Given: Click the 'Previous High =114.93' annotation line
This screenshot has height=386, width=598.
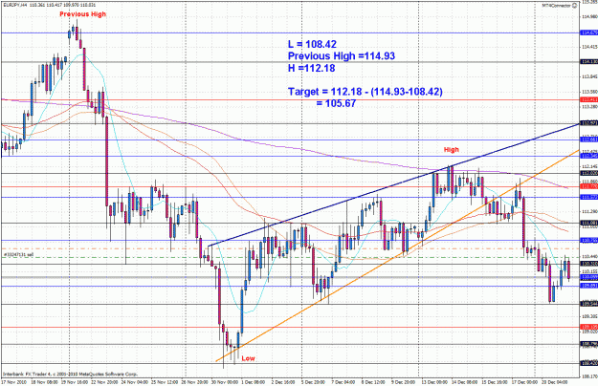Looking at the screenshot, I should pyautogui.click(x=342, y=56).
